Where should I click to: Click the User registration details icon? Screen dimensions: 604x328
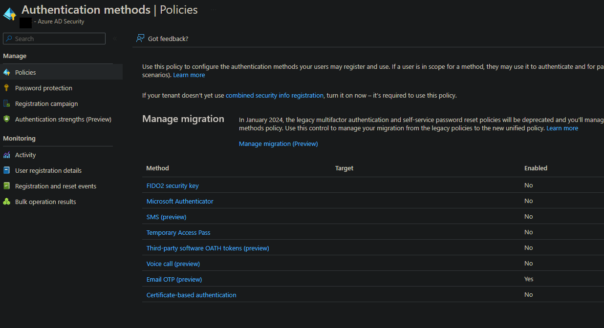coord(6,170)
